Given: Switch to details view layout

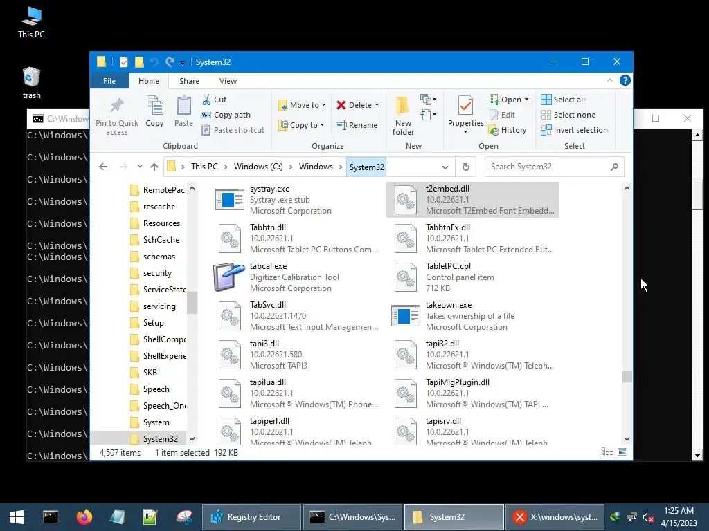Looking at the screenshot, I should coord(607,452).
